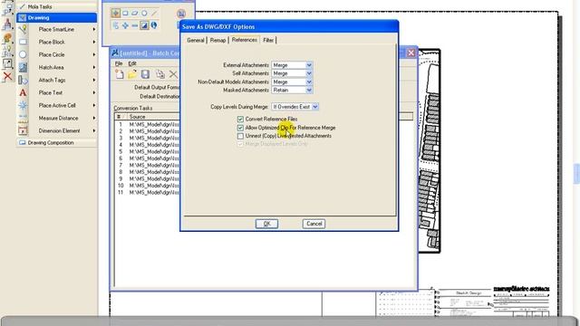Viewport: 580px width, 326px height.
Task: Open the Drawing Composition task group
Action: pyautogui.click(x=56, y=143)
